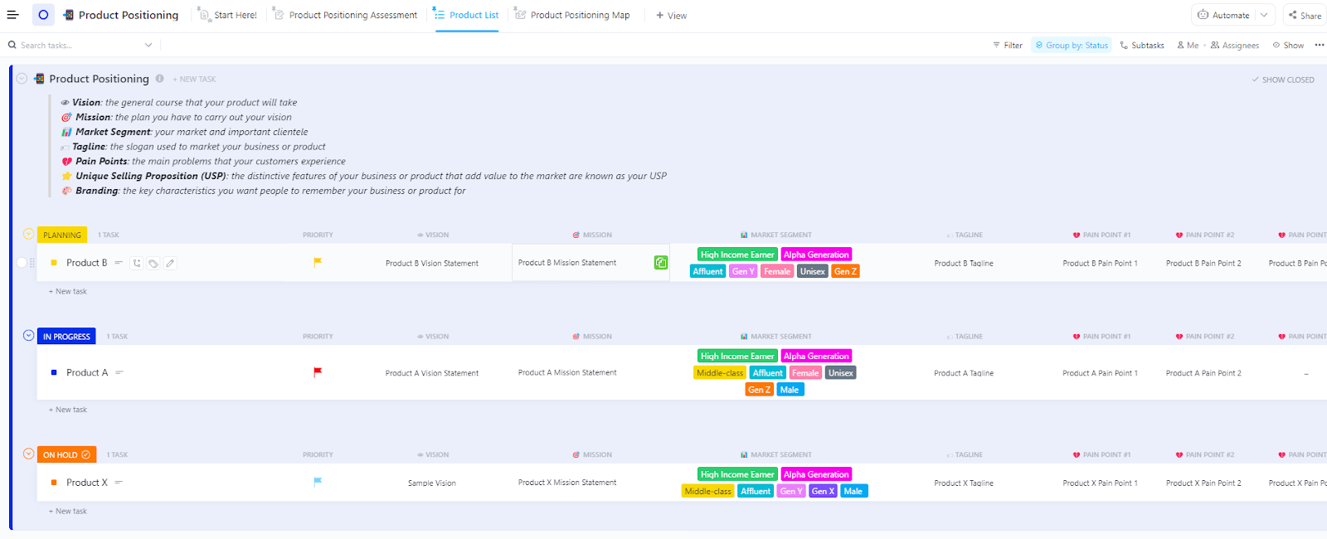Screen dimensions: 1327x539
Task: Click the tag icon on Product B
Action: [x=153, y=263]
